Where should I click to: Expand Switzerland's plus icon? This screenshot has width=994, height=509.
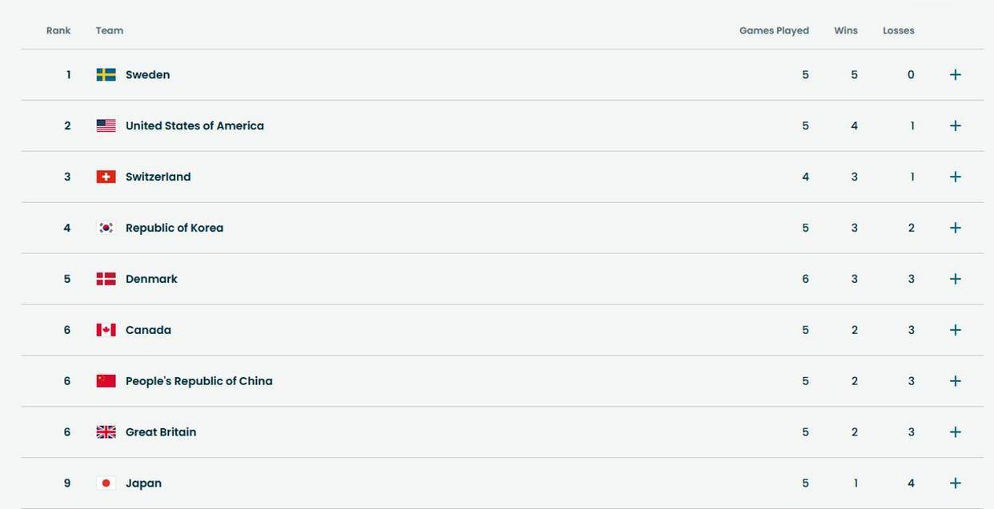(x=955, y=177)
